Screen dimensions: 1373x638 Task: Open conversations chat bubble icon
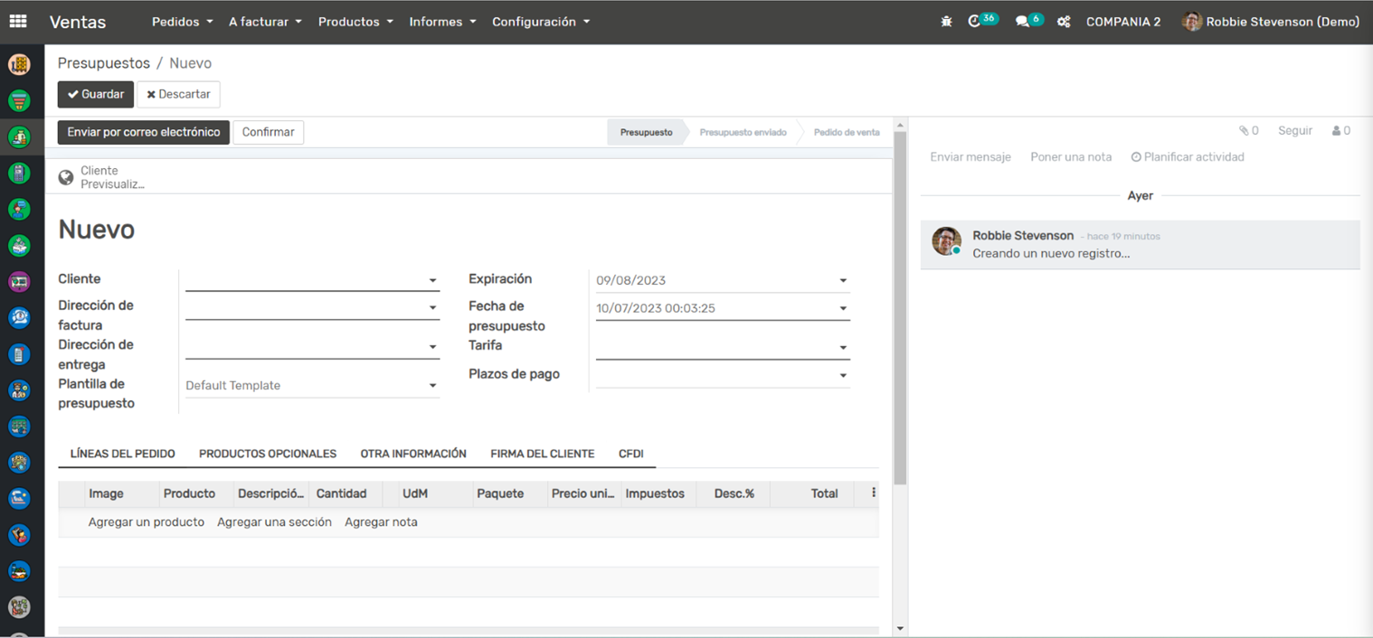tap(1022, 22)
